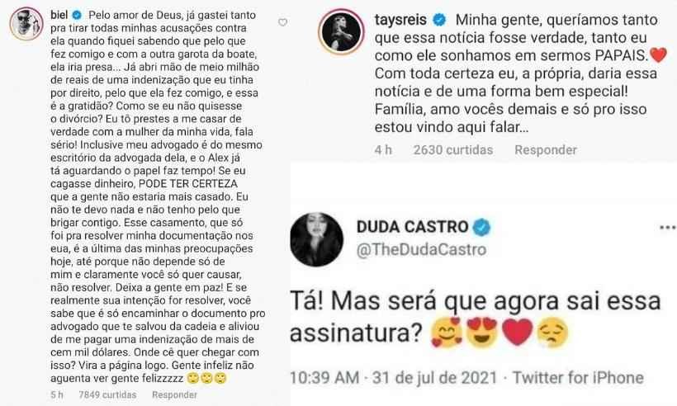Open biel's profile picture
The image size is (677, 406).
[x=26, y=24]
